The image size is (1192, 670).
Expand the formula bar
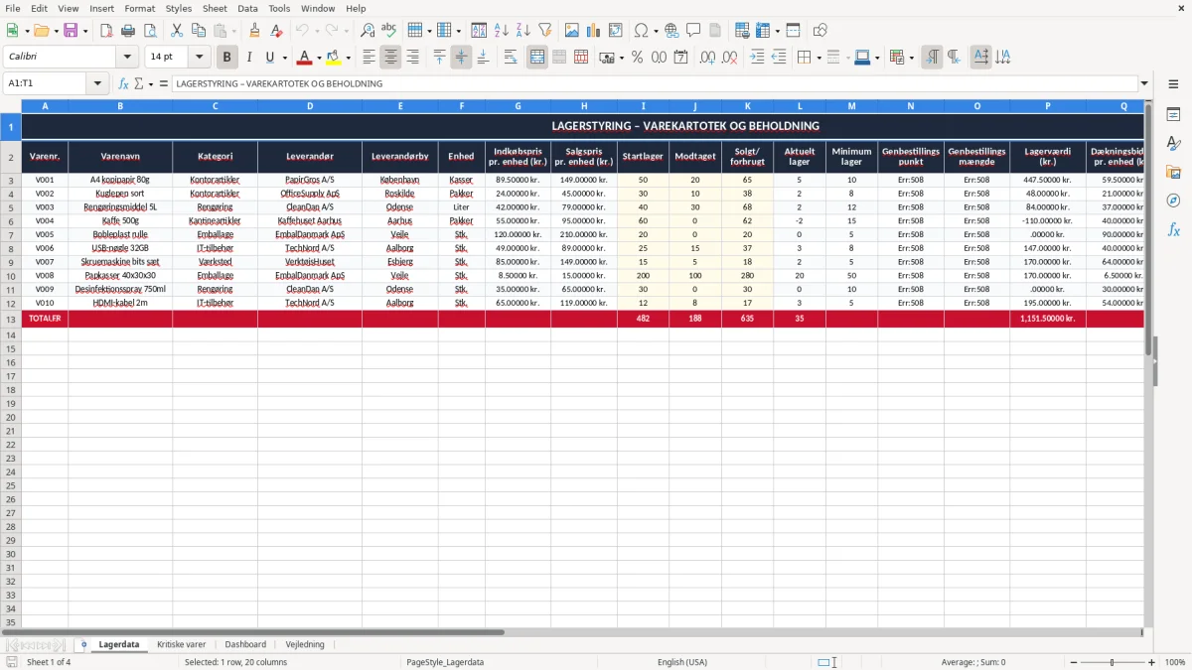1144,83
